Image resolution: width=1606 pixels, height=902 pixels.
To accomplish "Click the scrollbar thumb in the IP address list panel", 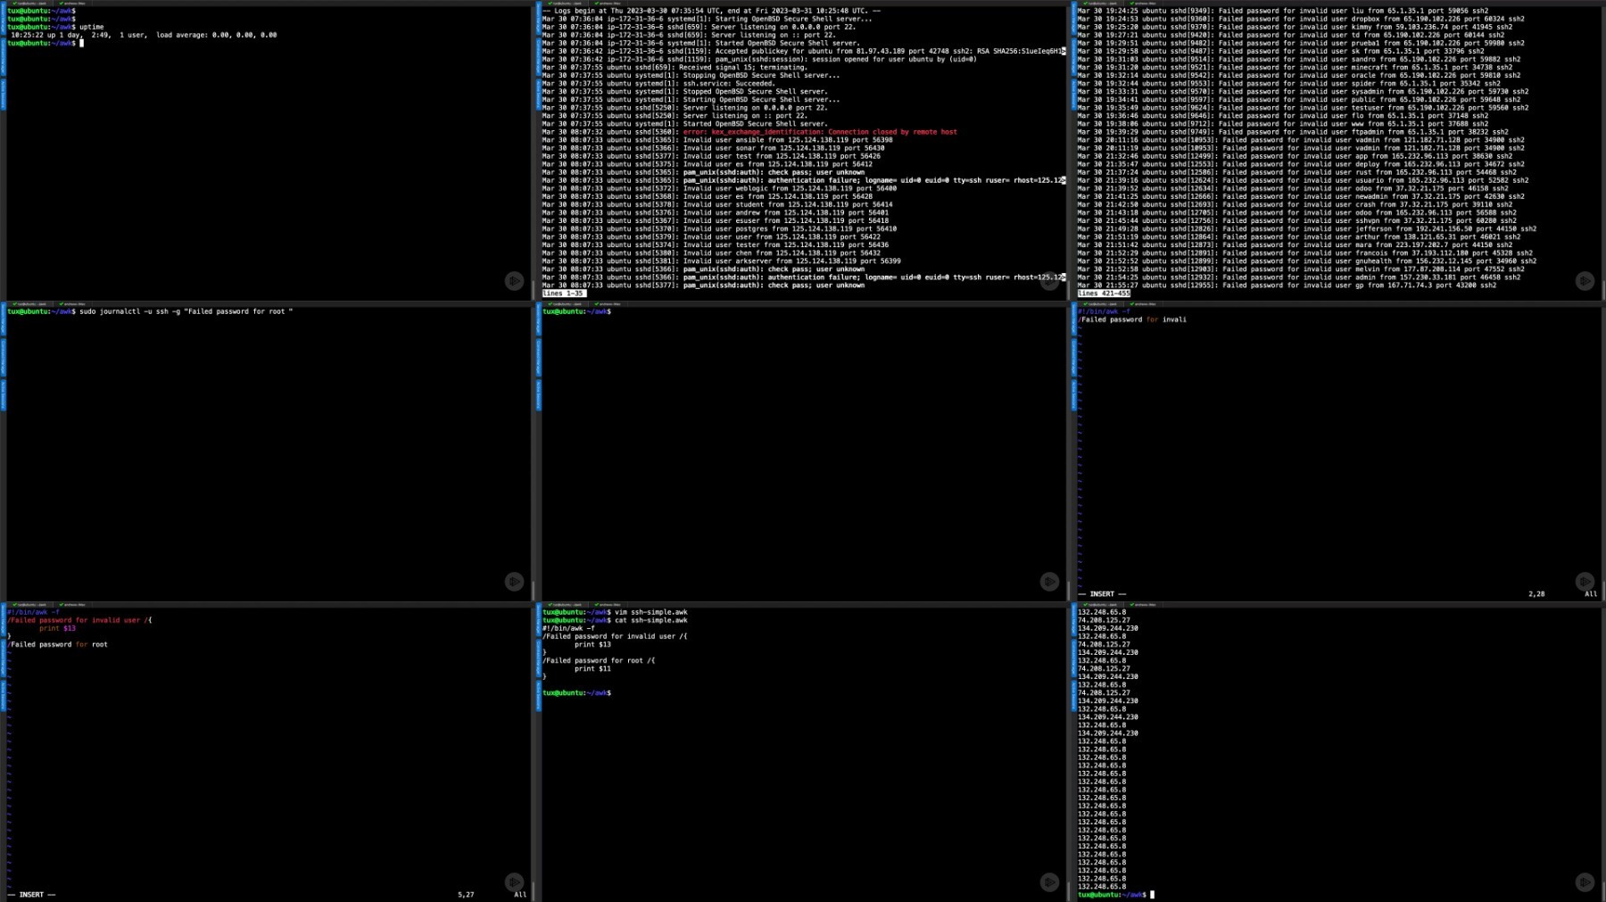I will (x=1603, y=891).
